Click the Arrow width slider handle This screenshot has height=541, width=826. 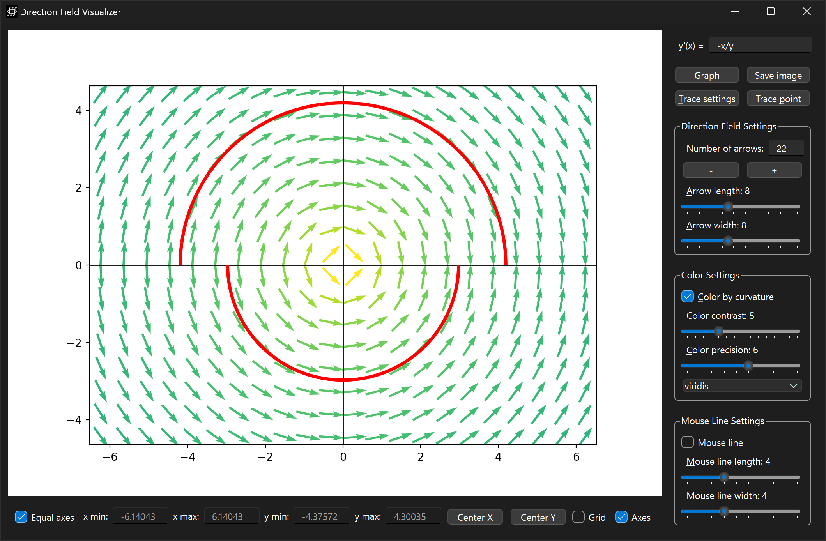coord(728,241)
